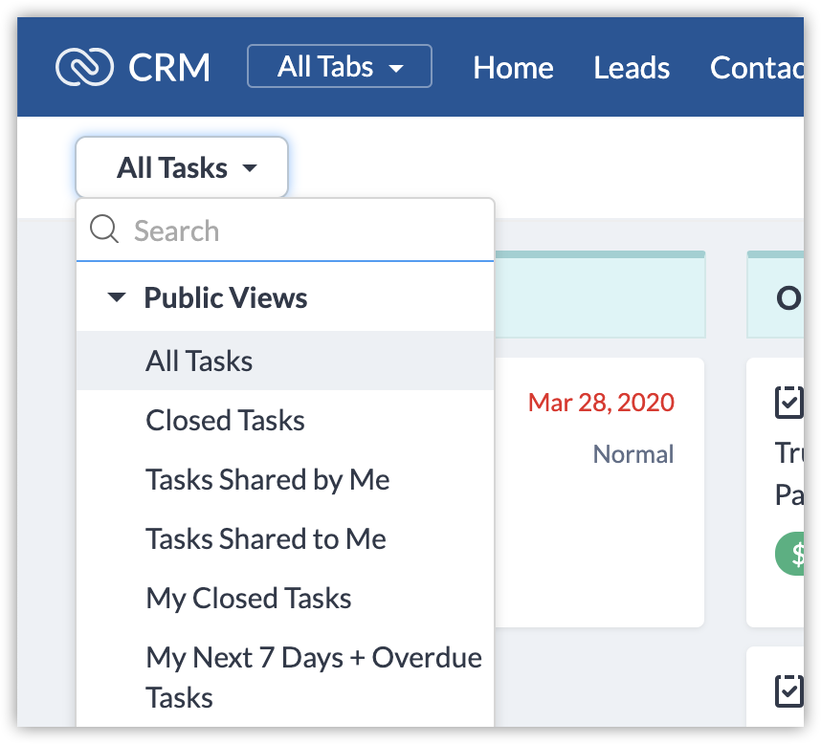Select Tasks Shared by Me view
Viewport: 821px width, 744px height.
[267, 479]
